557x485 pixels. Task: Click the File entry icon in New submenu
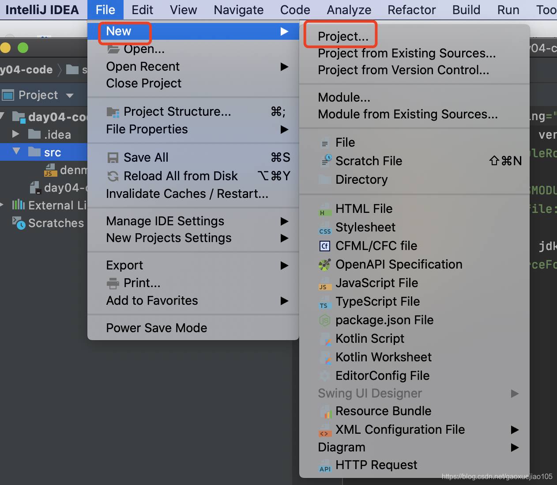[x=325, y=143]
